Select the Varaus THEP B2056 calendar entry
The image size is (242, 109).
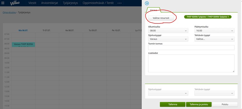(x=23, y=45)
